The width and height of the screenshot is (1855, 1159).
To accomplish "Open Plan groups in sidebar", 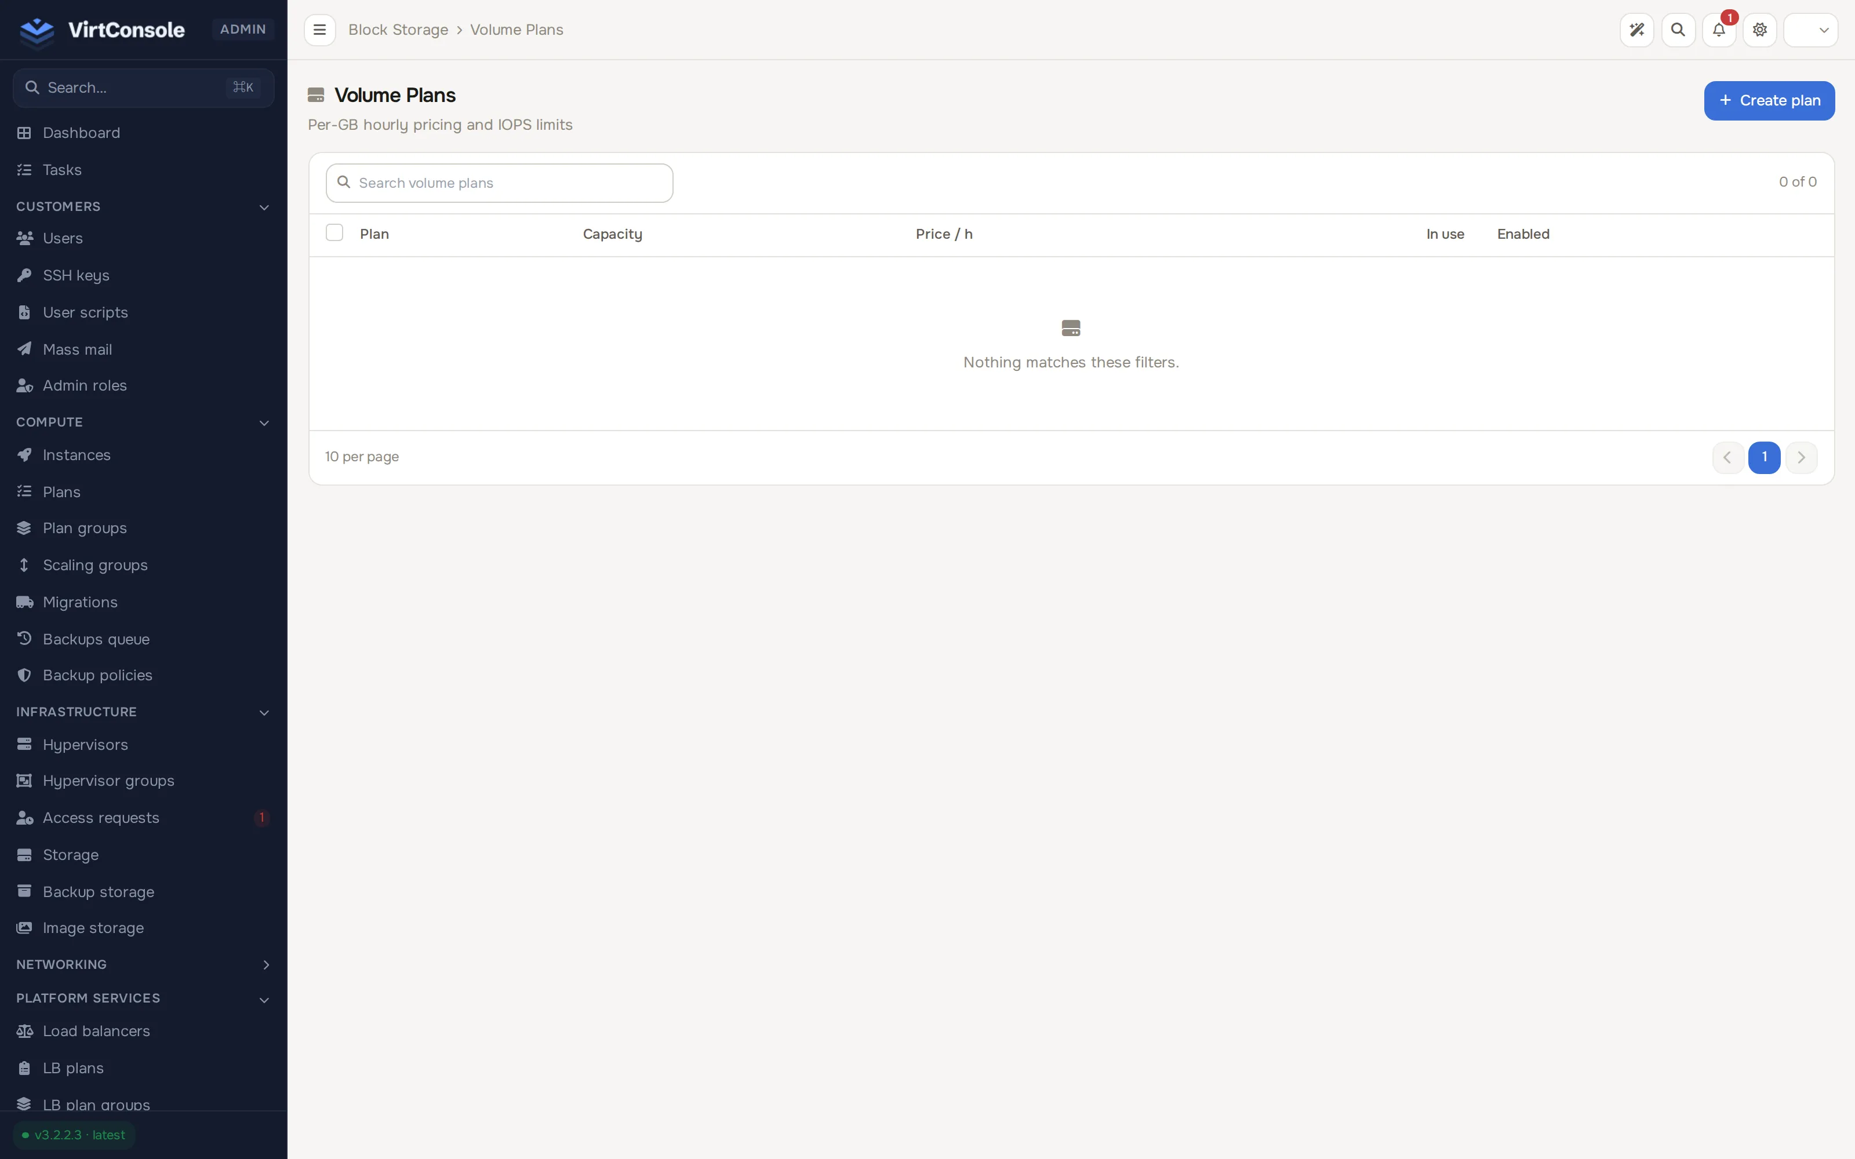I will click(143, 528).
